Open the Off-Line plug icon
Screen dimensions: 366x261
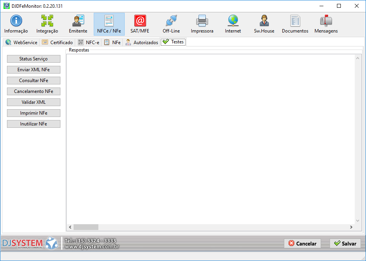coord(171,24)
